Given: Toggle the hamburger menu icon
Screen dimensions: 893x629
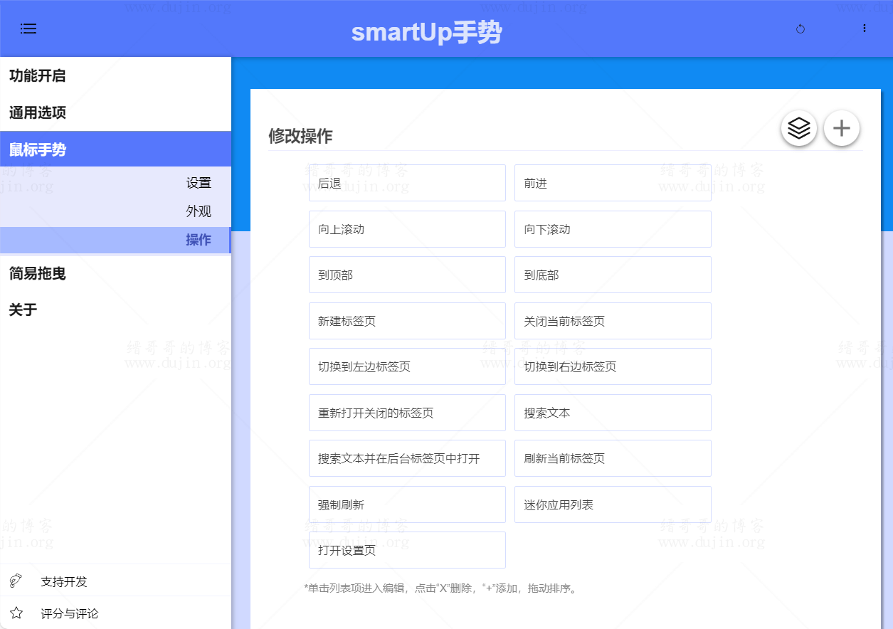Looking at the screenshot, I should pos(28,28).
